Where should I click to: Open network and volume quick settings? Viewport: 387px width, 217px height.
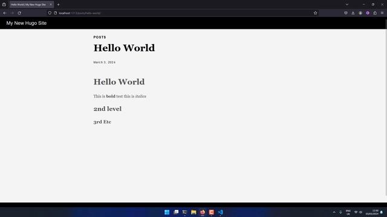point(358,212)
